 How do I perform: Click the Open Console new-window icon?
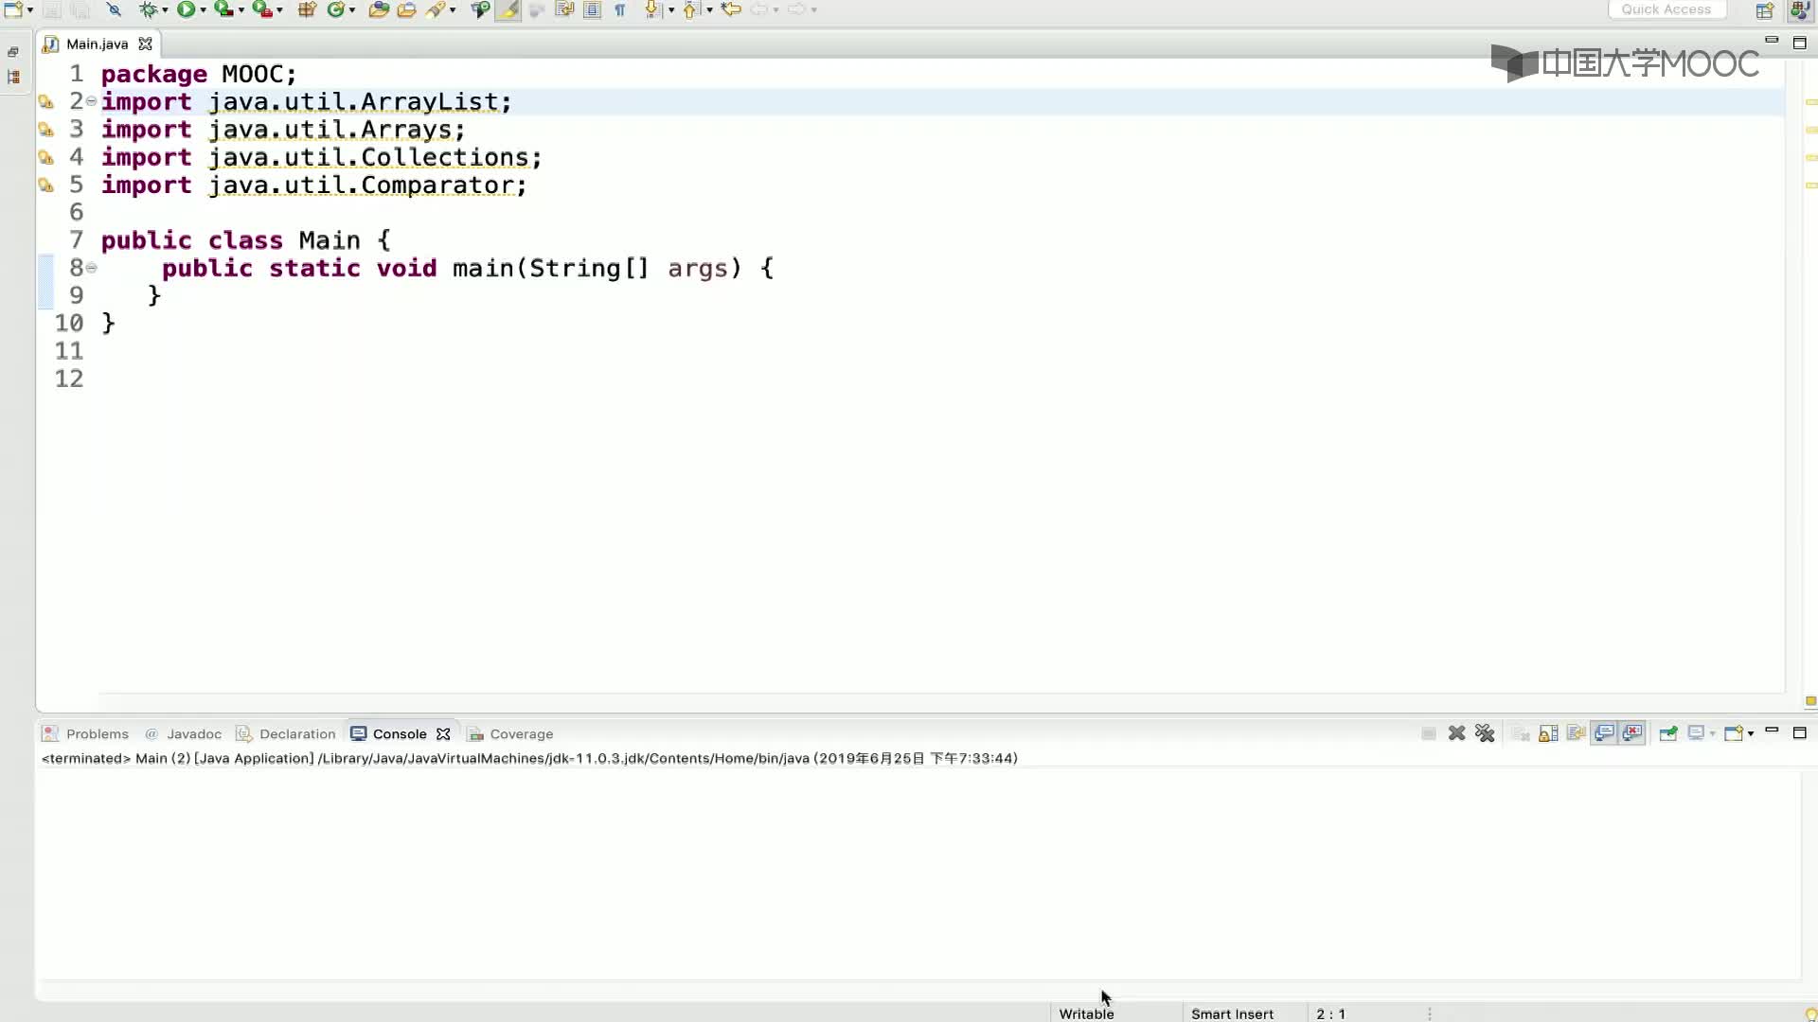coord(1733,733)
